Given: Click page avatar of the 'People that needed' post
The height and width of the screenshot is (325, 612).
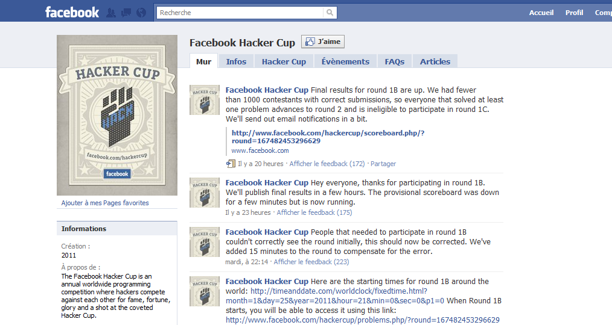Looking at the screenshot, I should pos(205,242).
